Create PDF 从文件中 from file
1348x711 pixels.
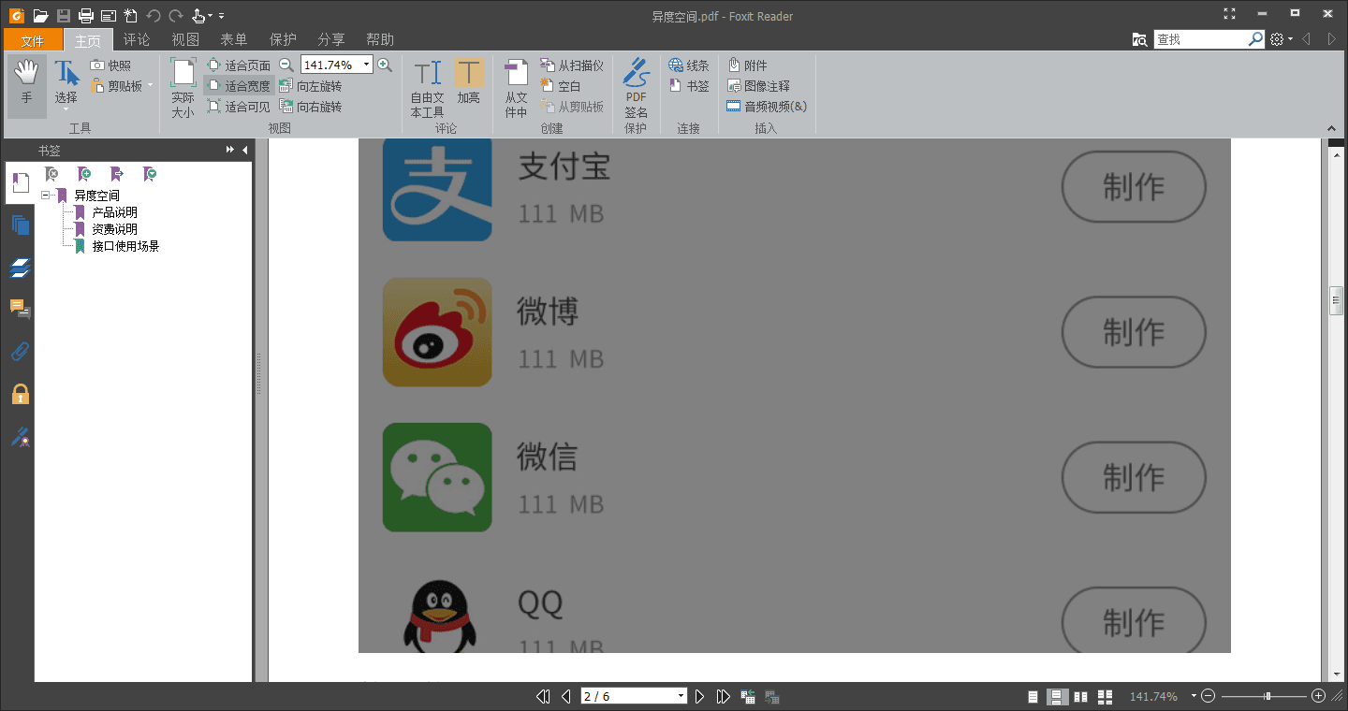pyautogui.click(x=517, y=87)
